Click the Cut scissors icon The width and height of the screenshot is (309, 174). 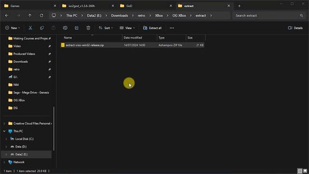(x=30, y=28)
